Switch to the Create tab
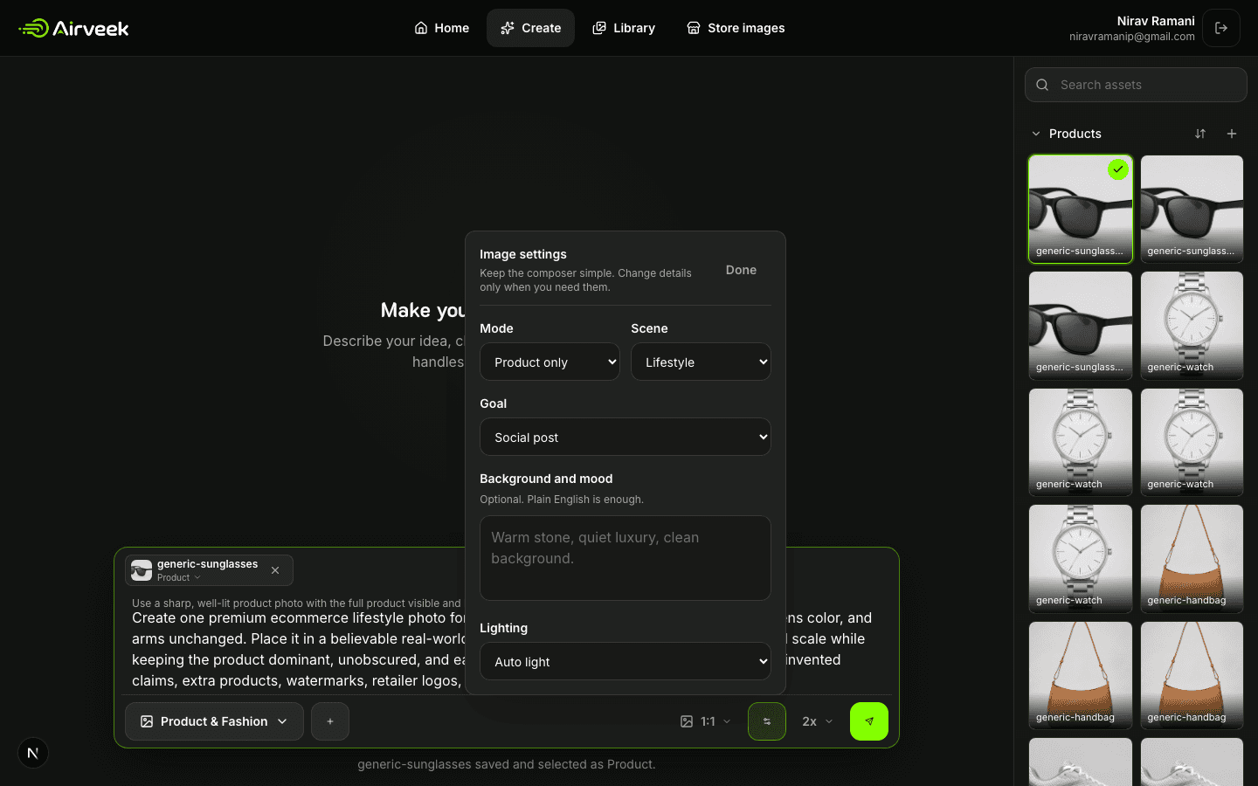 530,28
